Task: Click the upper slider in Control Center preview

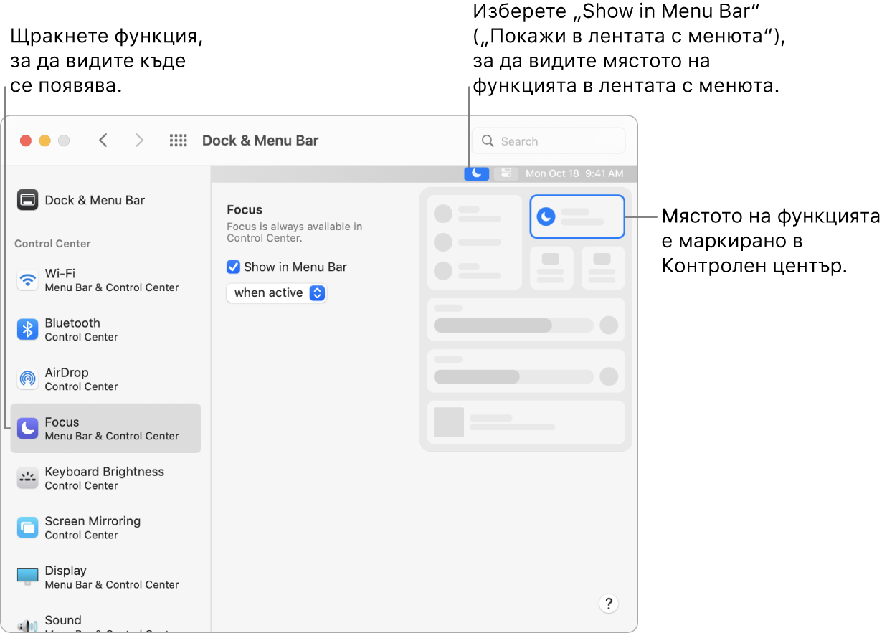Action: [513, 325]
